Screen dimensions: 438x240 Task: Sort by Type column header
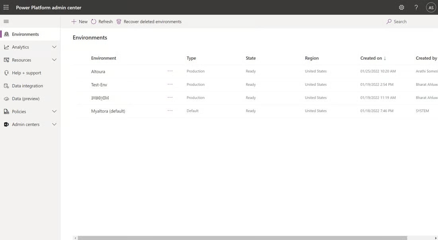(192, 58)
